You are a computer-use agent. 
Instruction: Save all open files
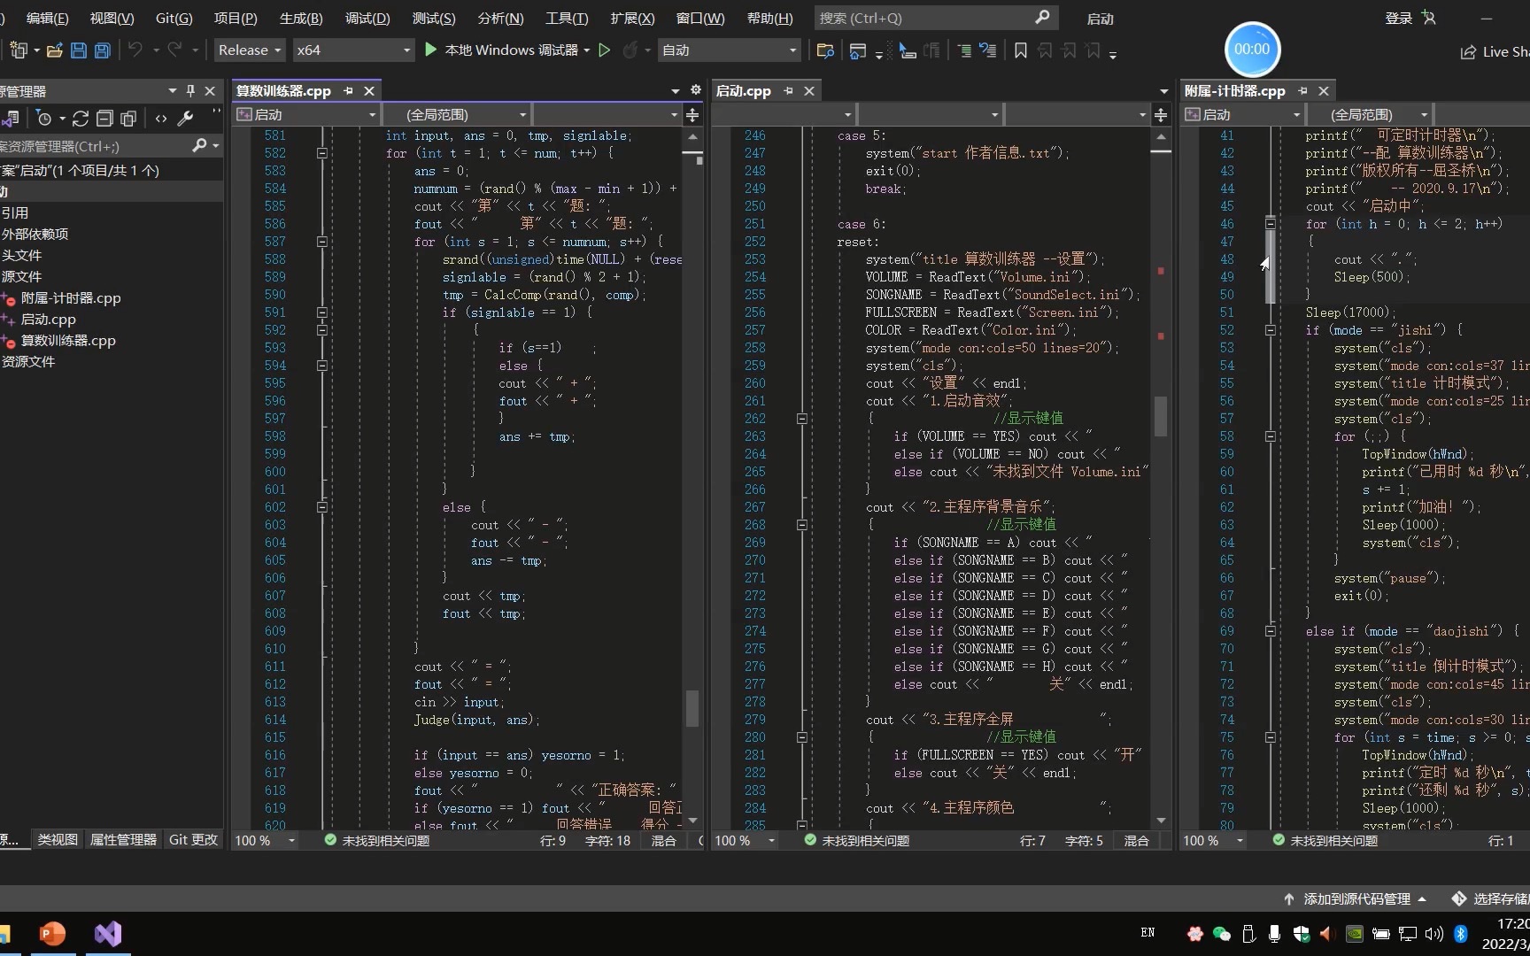(x=102, y=50)
